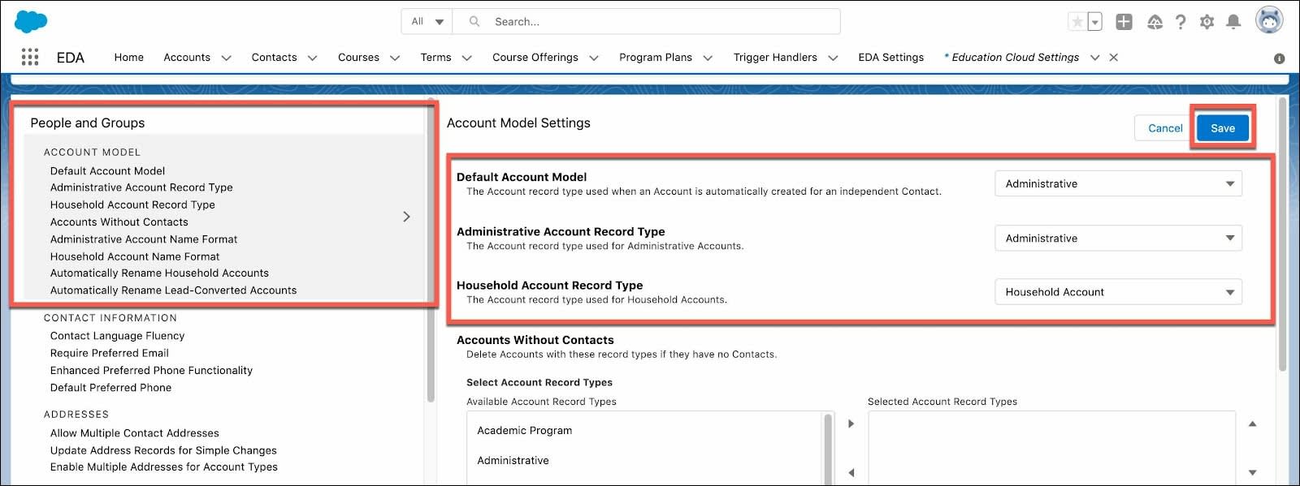1300x486 pixels.
Task: Expand the Accounts tab chevron
Action: click(226, 58)
